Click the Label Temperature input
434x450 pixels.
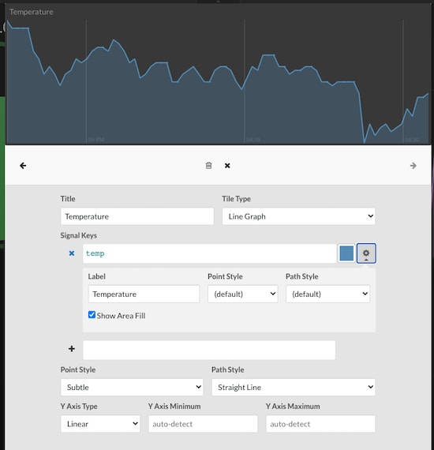[144, 294]
